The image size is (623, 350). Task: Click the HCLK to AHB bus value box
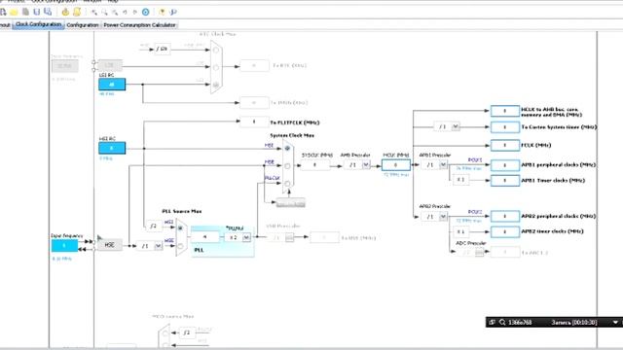pyautogui.click(x=505, y=111)
